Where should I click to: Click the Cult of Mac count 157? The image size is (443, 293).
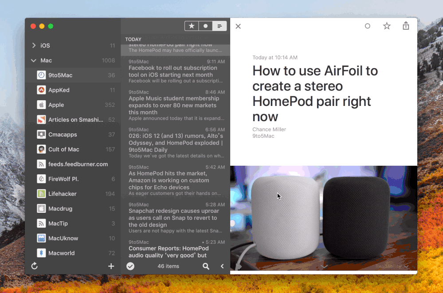click(110, 149)
